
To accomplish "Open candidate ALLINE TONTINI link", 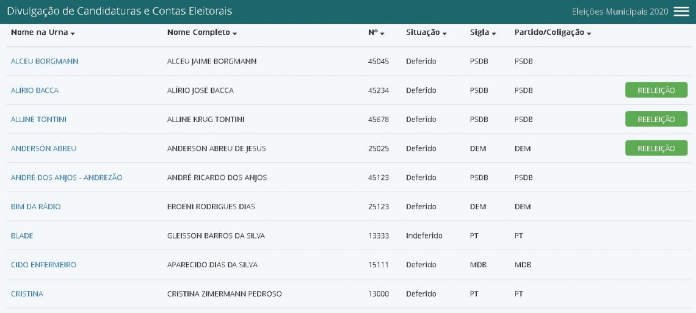I will 38,119.
